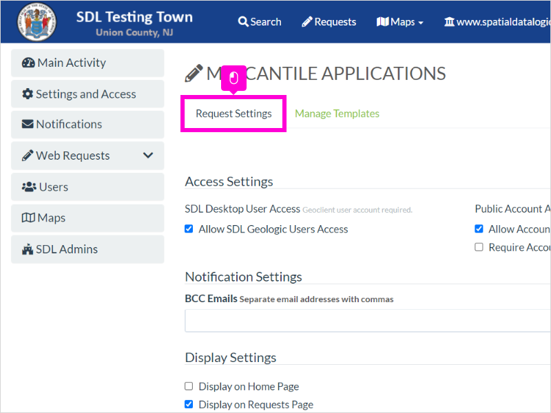
Task: Click the folded map icon in sidebar Maps
Action: [28, 218]
